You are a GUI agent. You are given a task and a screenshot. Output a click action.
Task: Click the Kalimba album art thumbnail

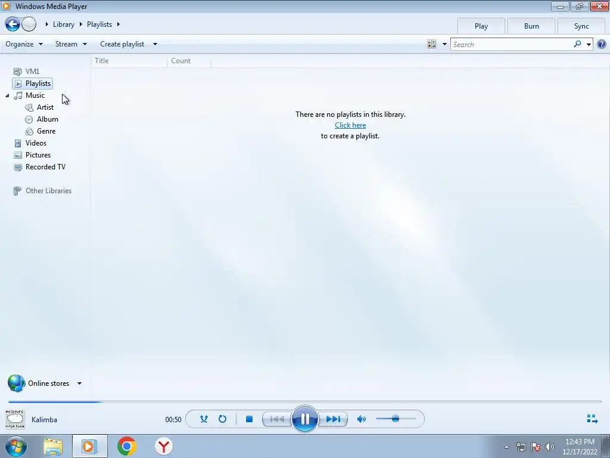(15, 419)
